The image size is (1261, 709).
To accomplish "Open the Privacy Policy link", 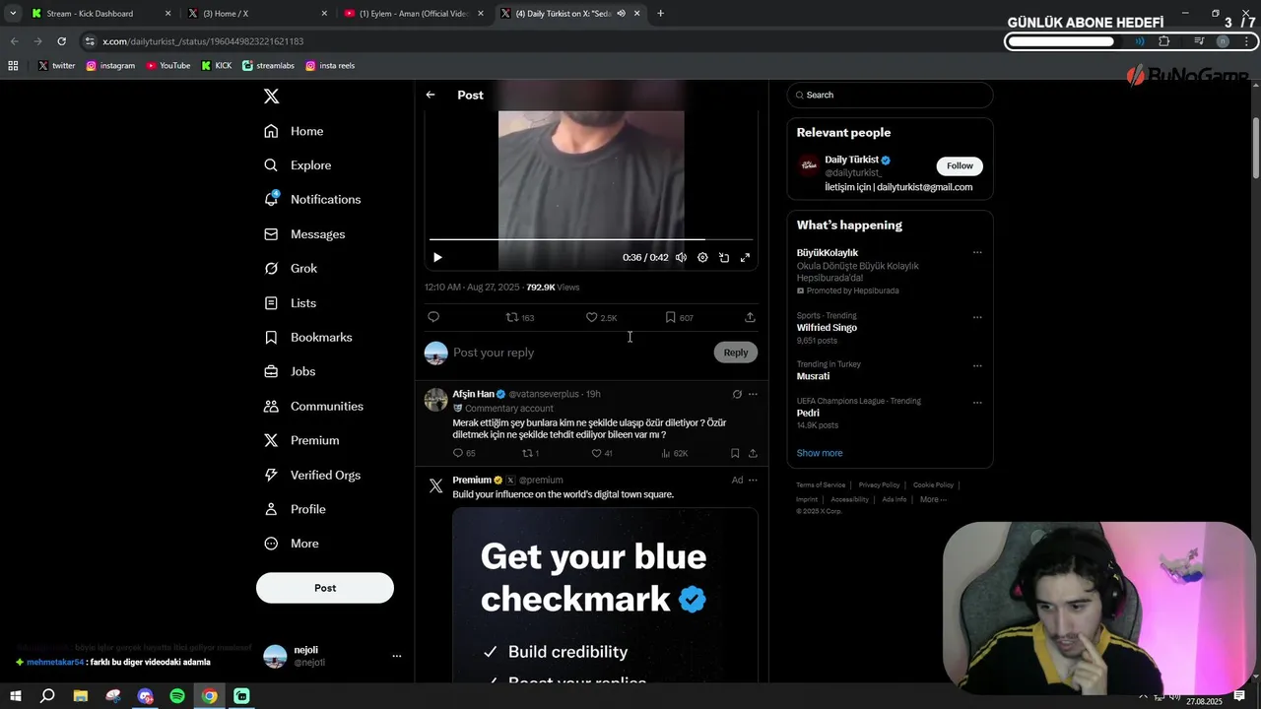I will click(879, 484).
